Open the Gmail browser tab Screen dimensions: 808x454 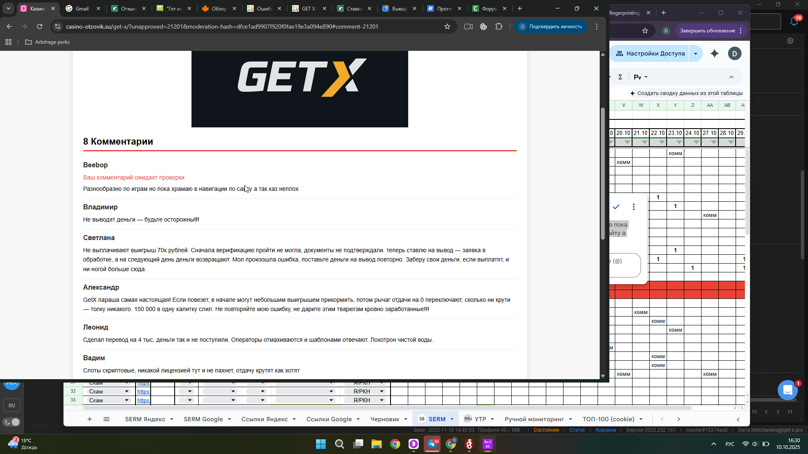coord(82,8)
